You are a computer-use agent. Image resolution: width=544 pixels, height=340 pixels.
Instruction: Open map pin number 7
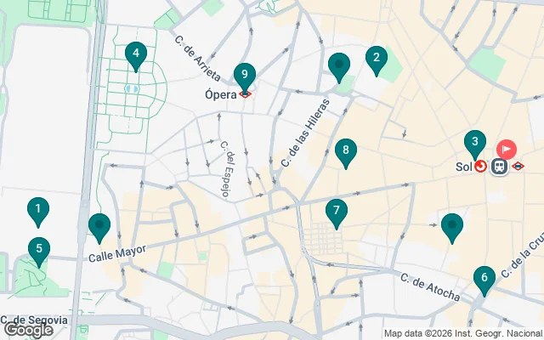click(x=337, y=213)
